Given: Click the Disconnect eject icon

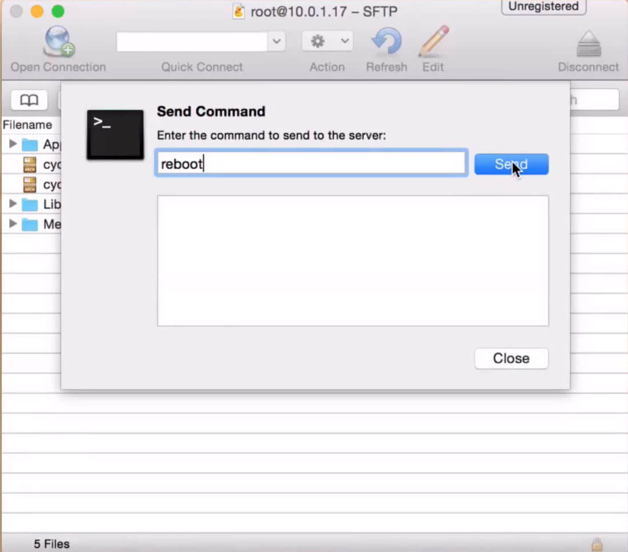Looking at the screenshot, I should click(x=588, y=43).
